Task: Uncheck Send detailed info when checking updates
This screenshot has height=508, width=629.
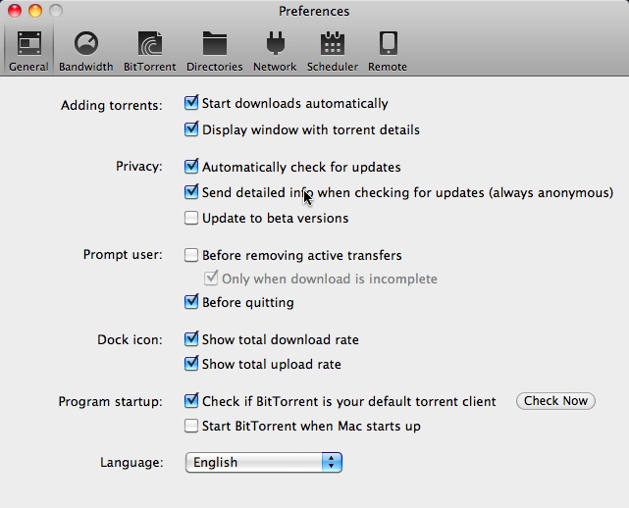Action: click(x=191, y=192)
